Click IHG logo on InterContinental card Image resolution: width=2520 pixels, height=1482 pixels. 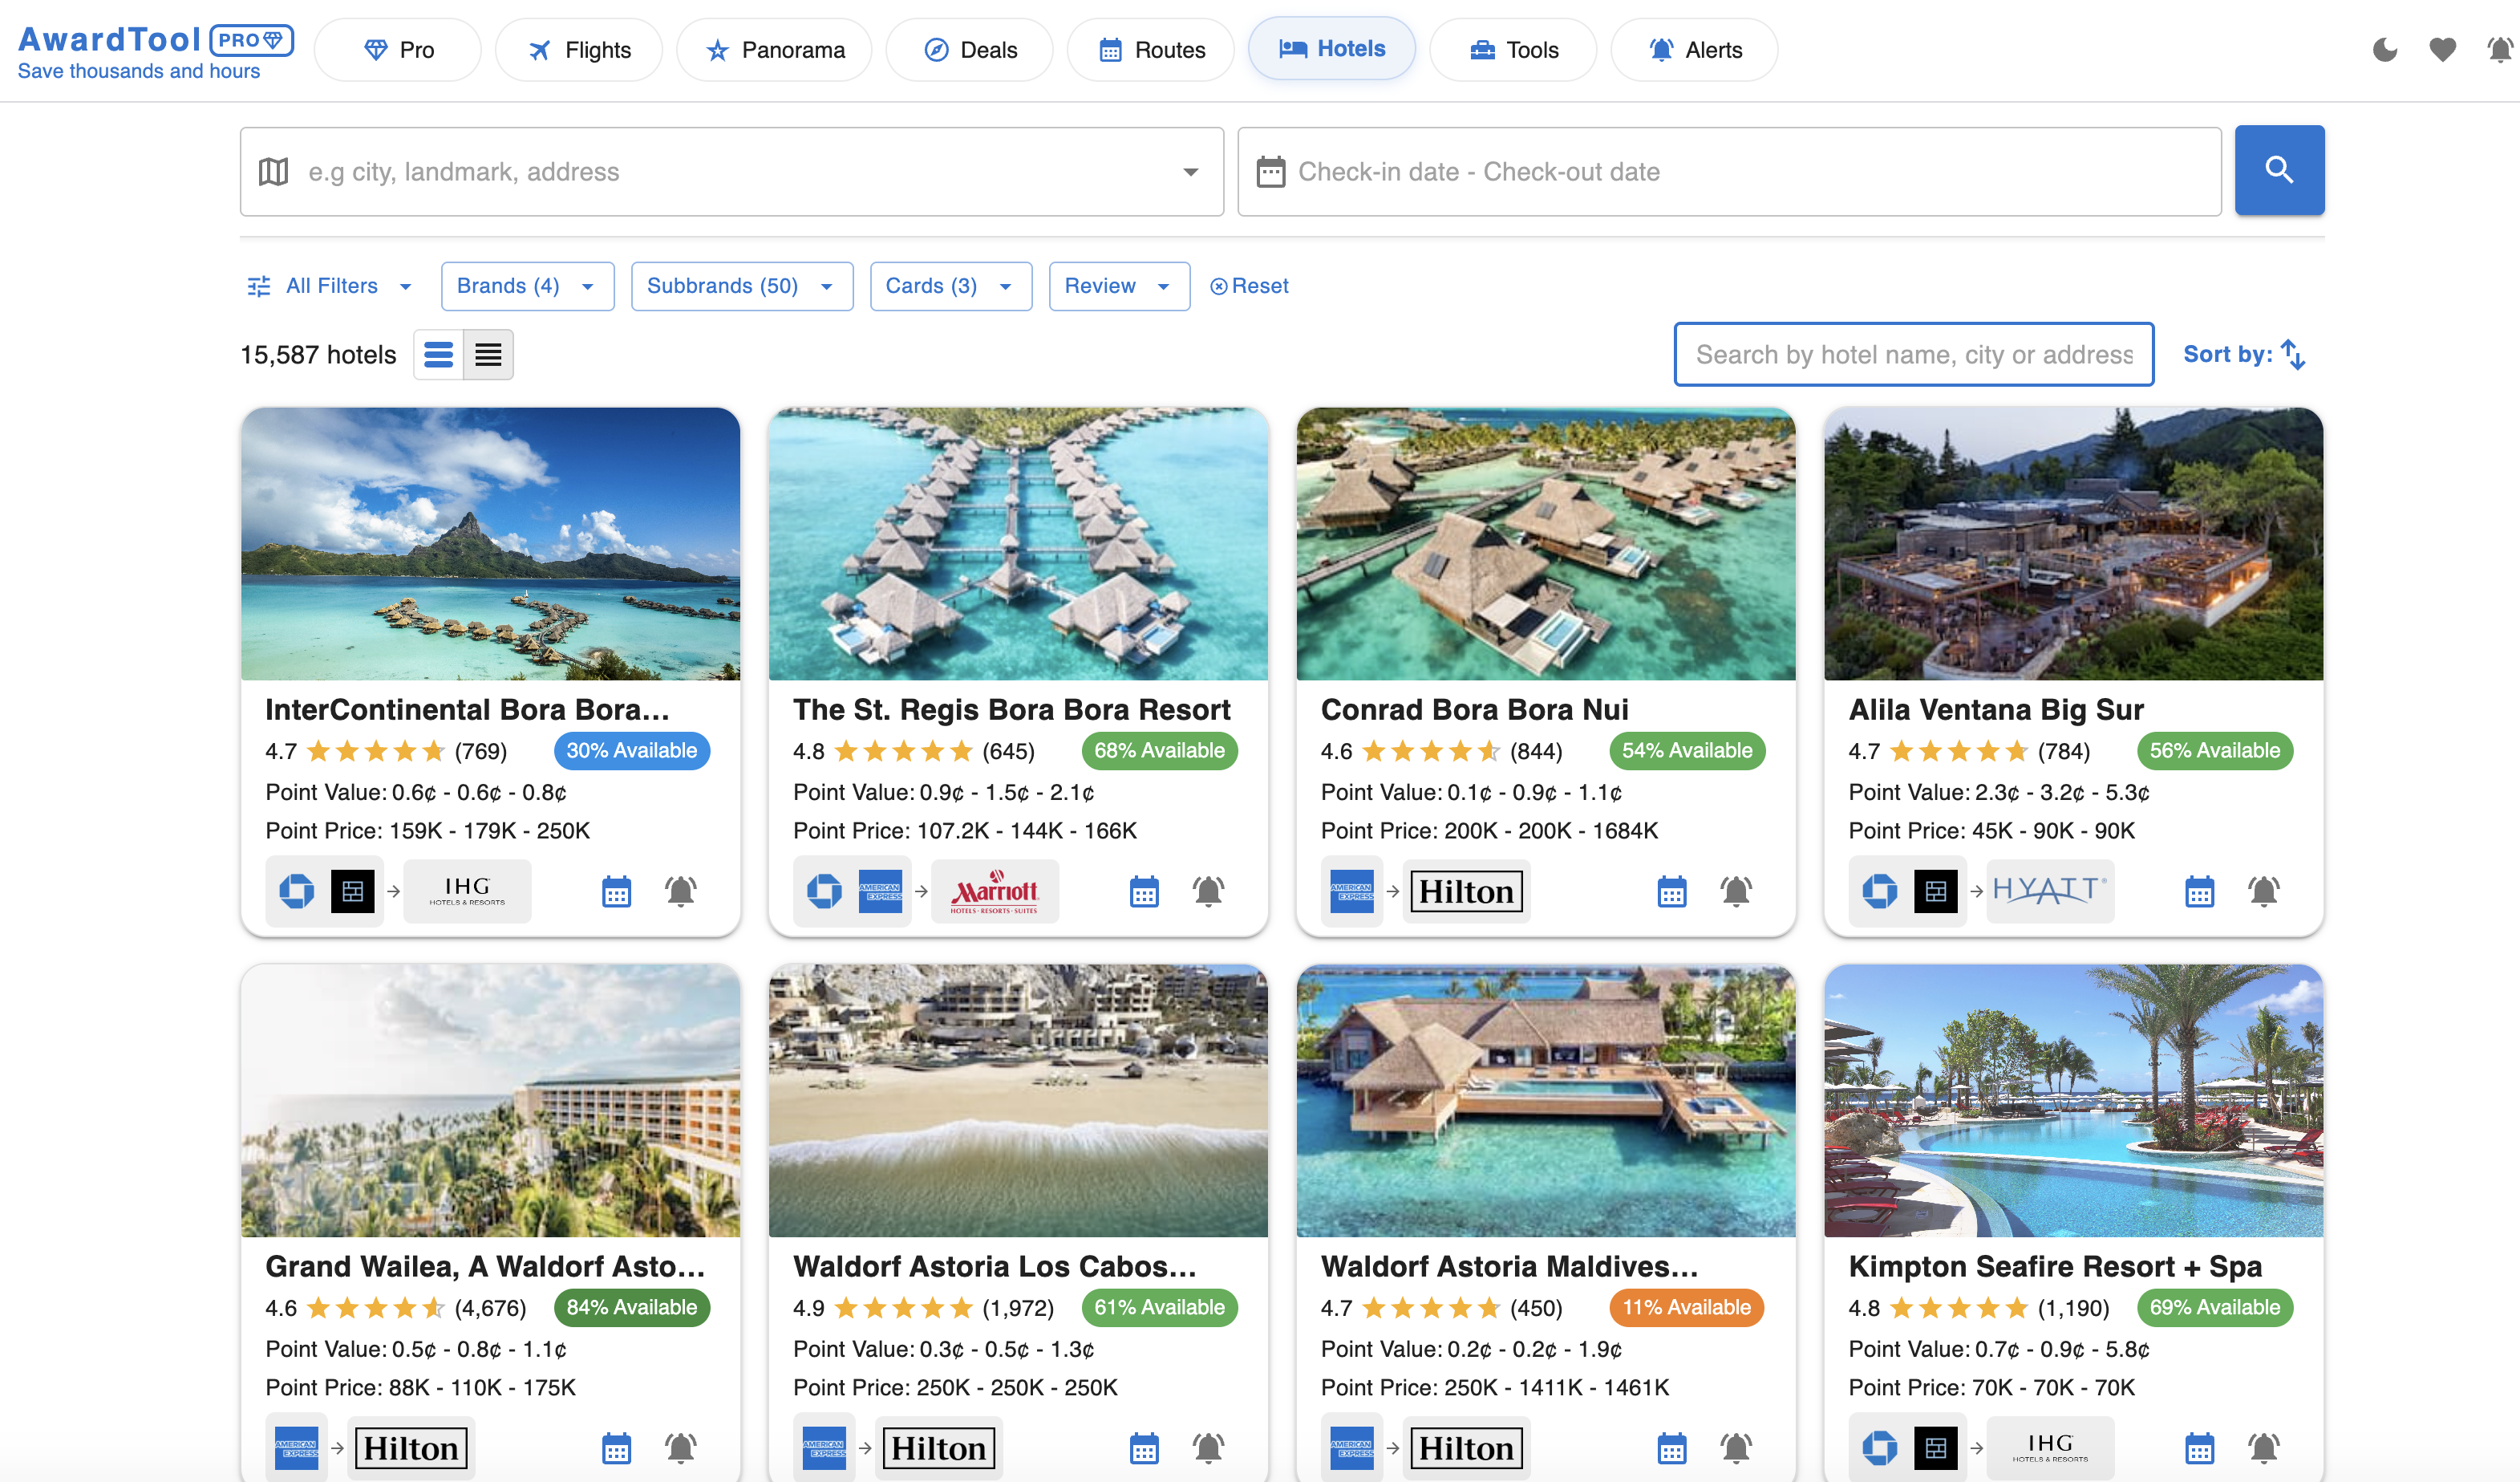tap(467, 891)
